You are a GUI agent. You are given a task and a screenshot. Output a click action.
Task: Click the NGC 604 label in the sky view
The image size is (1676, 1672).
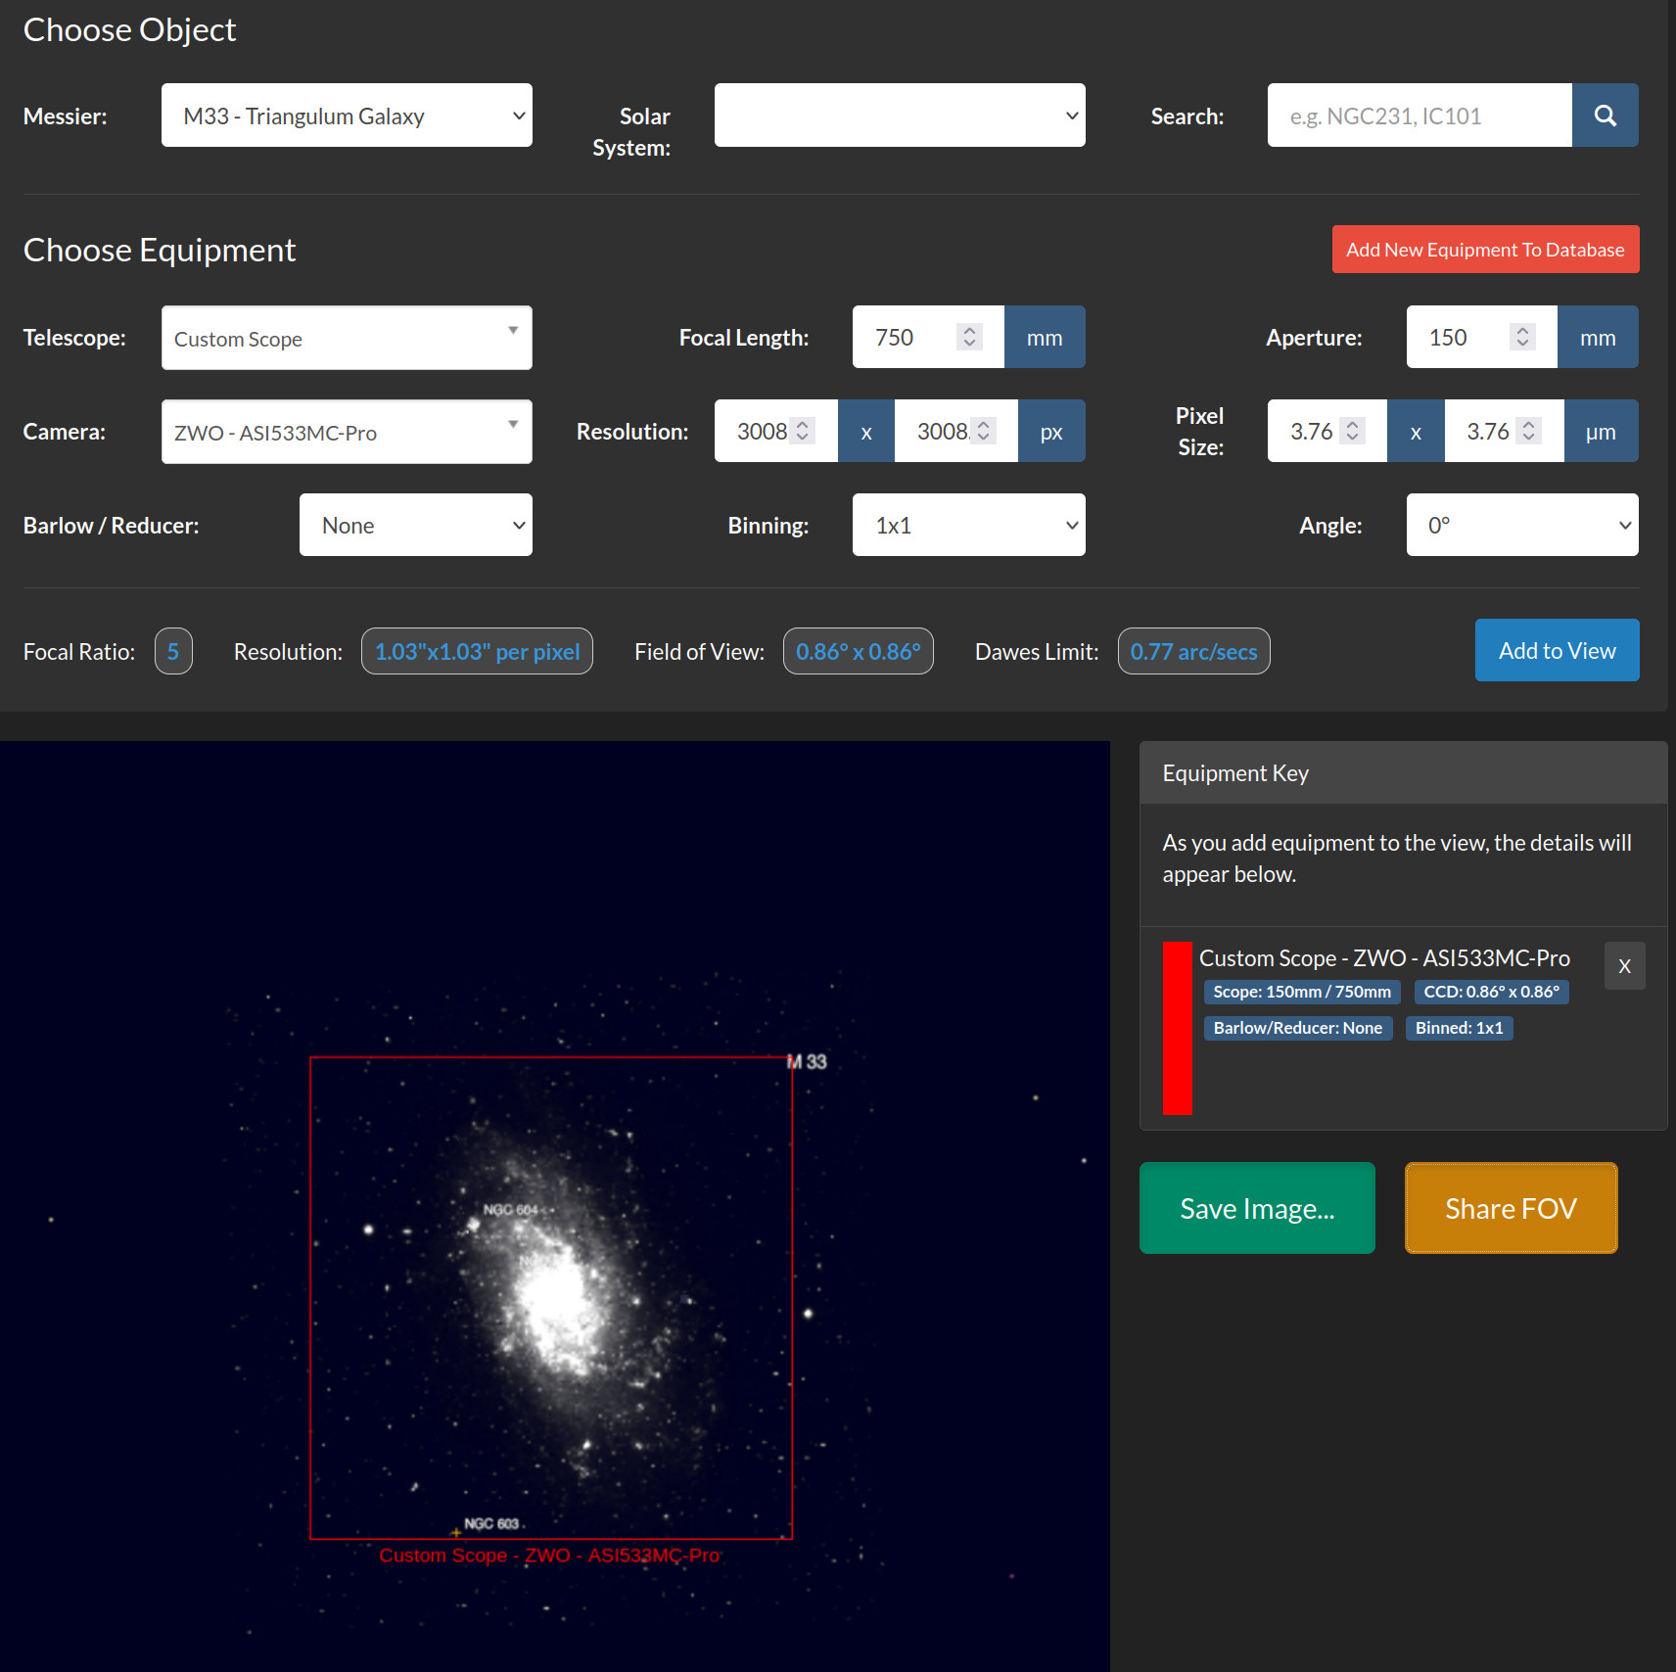pos(511,1210)
